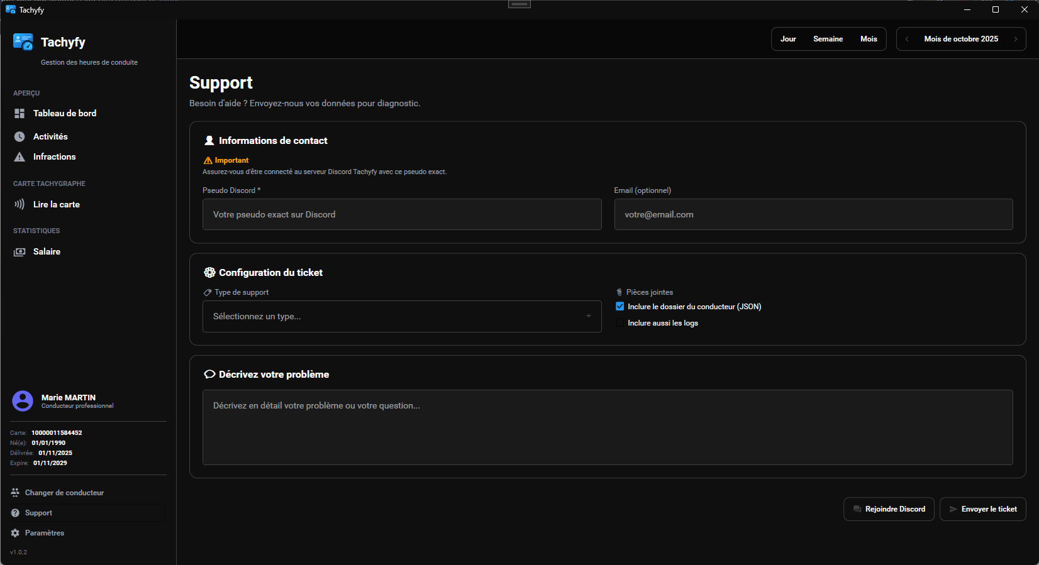1039x565 pixels.
Task: Click the Infractions warning triangle icon
Action: [x=19, y=156]
